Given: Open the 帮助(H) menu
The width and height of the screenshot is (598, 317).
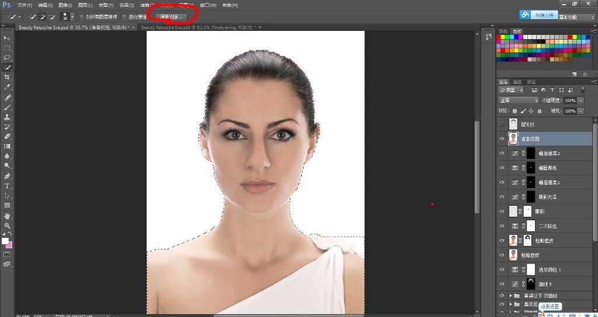Looking at the screenshot, I should click(230, 5).
